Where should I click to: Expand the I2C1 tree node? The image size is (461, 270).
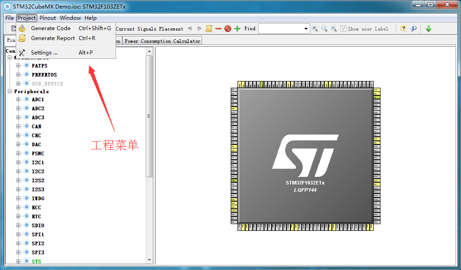coord(18,162)
